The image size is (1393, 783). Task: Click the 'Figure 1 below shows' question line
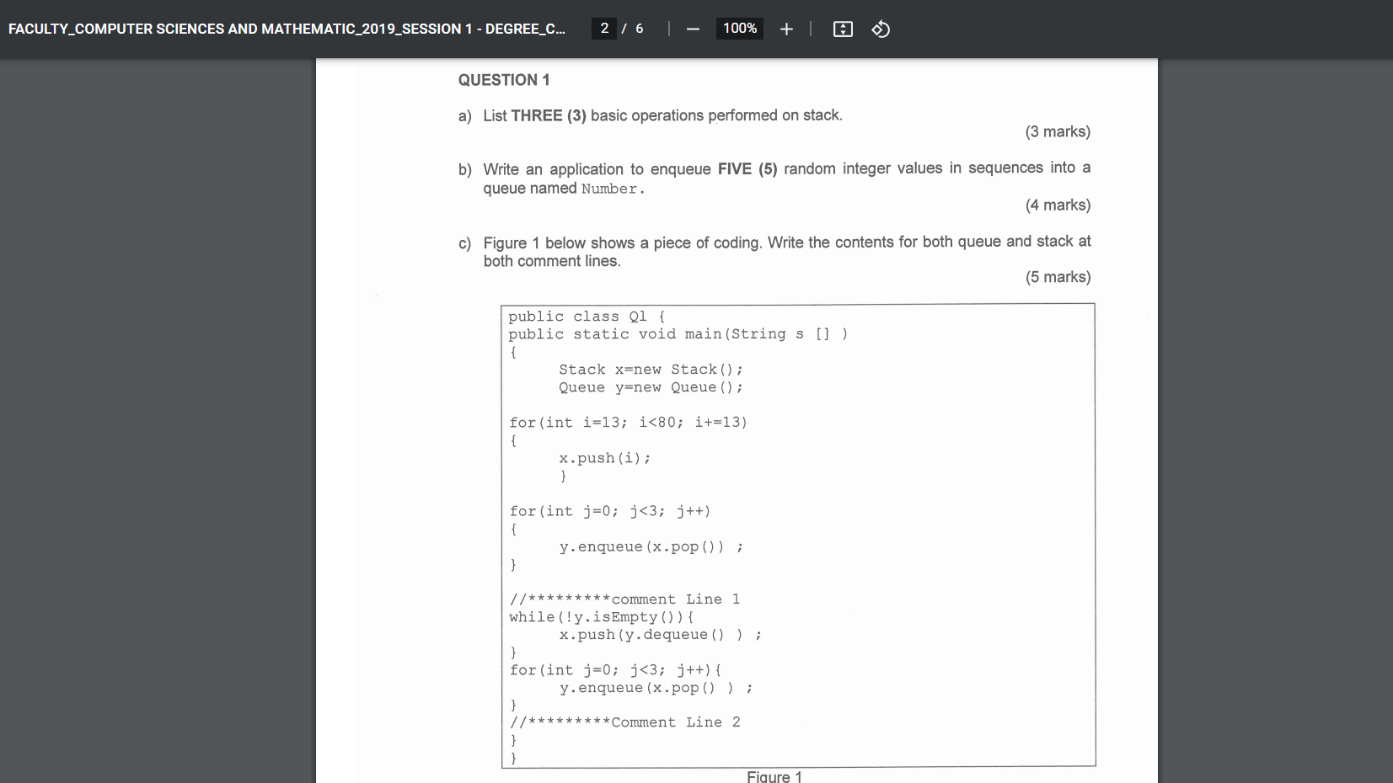point(787,242)
